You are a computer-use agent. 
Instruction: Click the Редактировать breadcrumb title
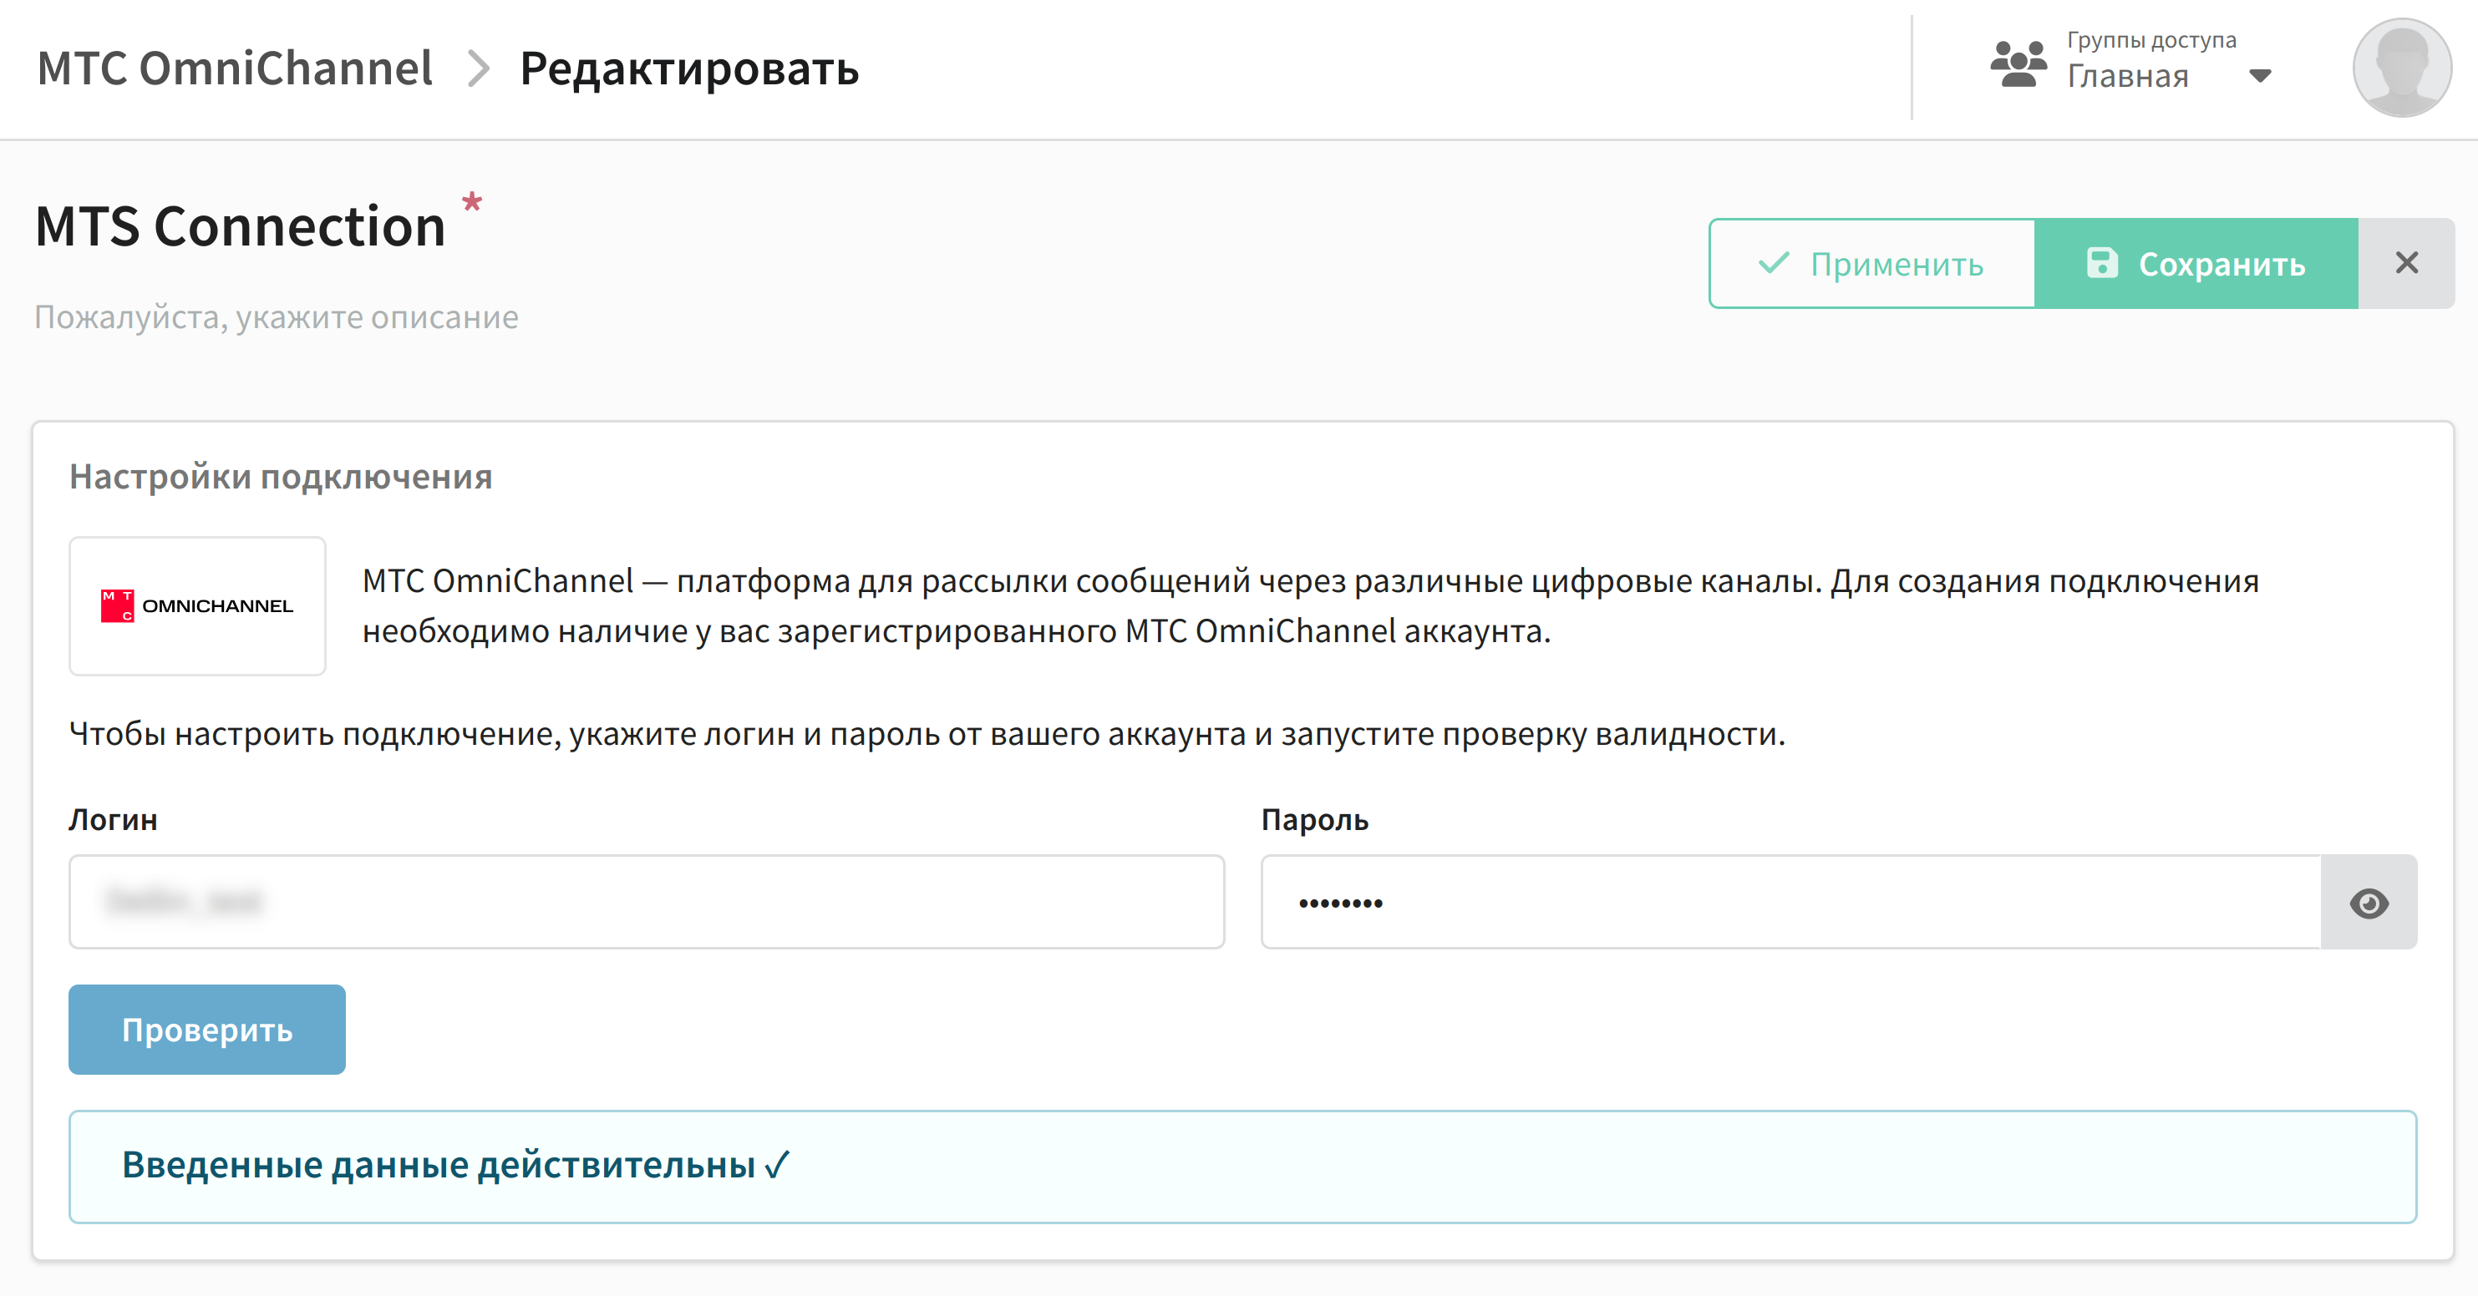pyautogui.click(x=688, y=68)
